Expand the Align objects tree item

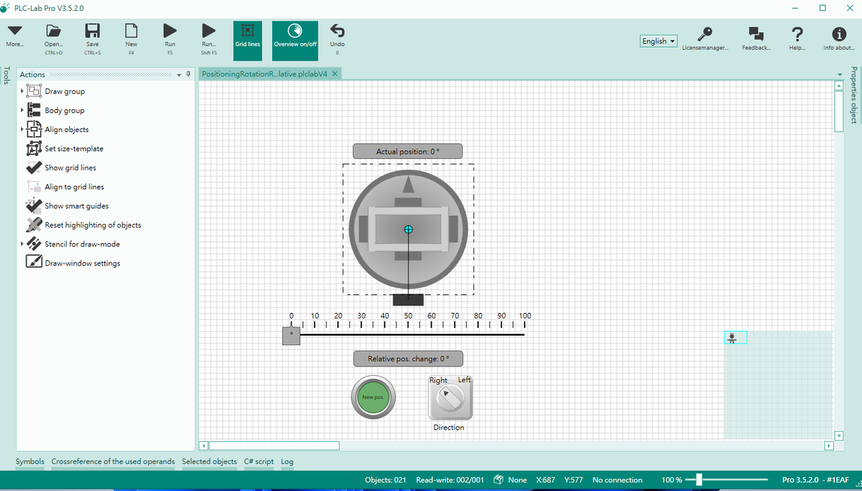click(22, 129)
